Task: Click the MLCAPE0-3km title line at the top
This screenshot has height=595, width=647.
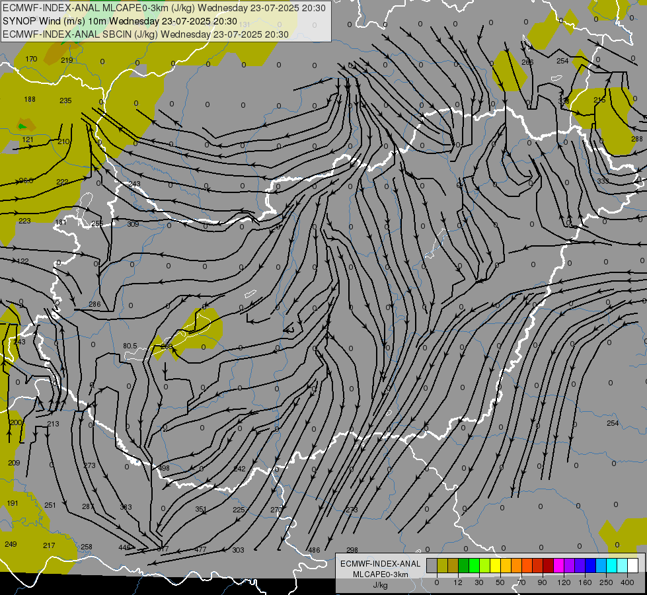Action: click(x=164, y=8)
